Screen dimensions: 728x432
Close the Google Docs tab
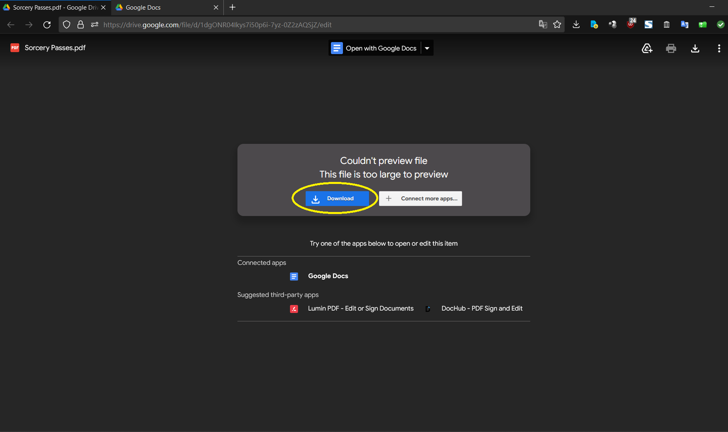(216, 7)
